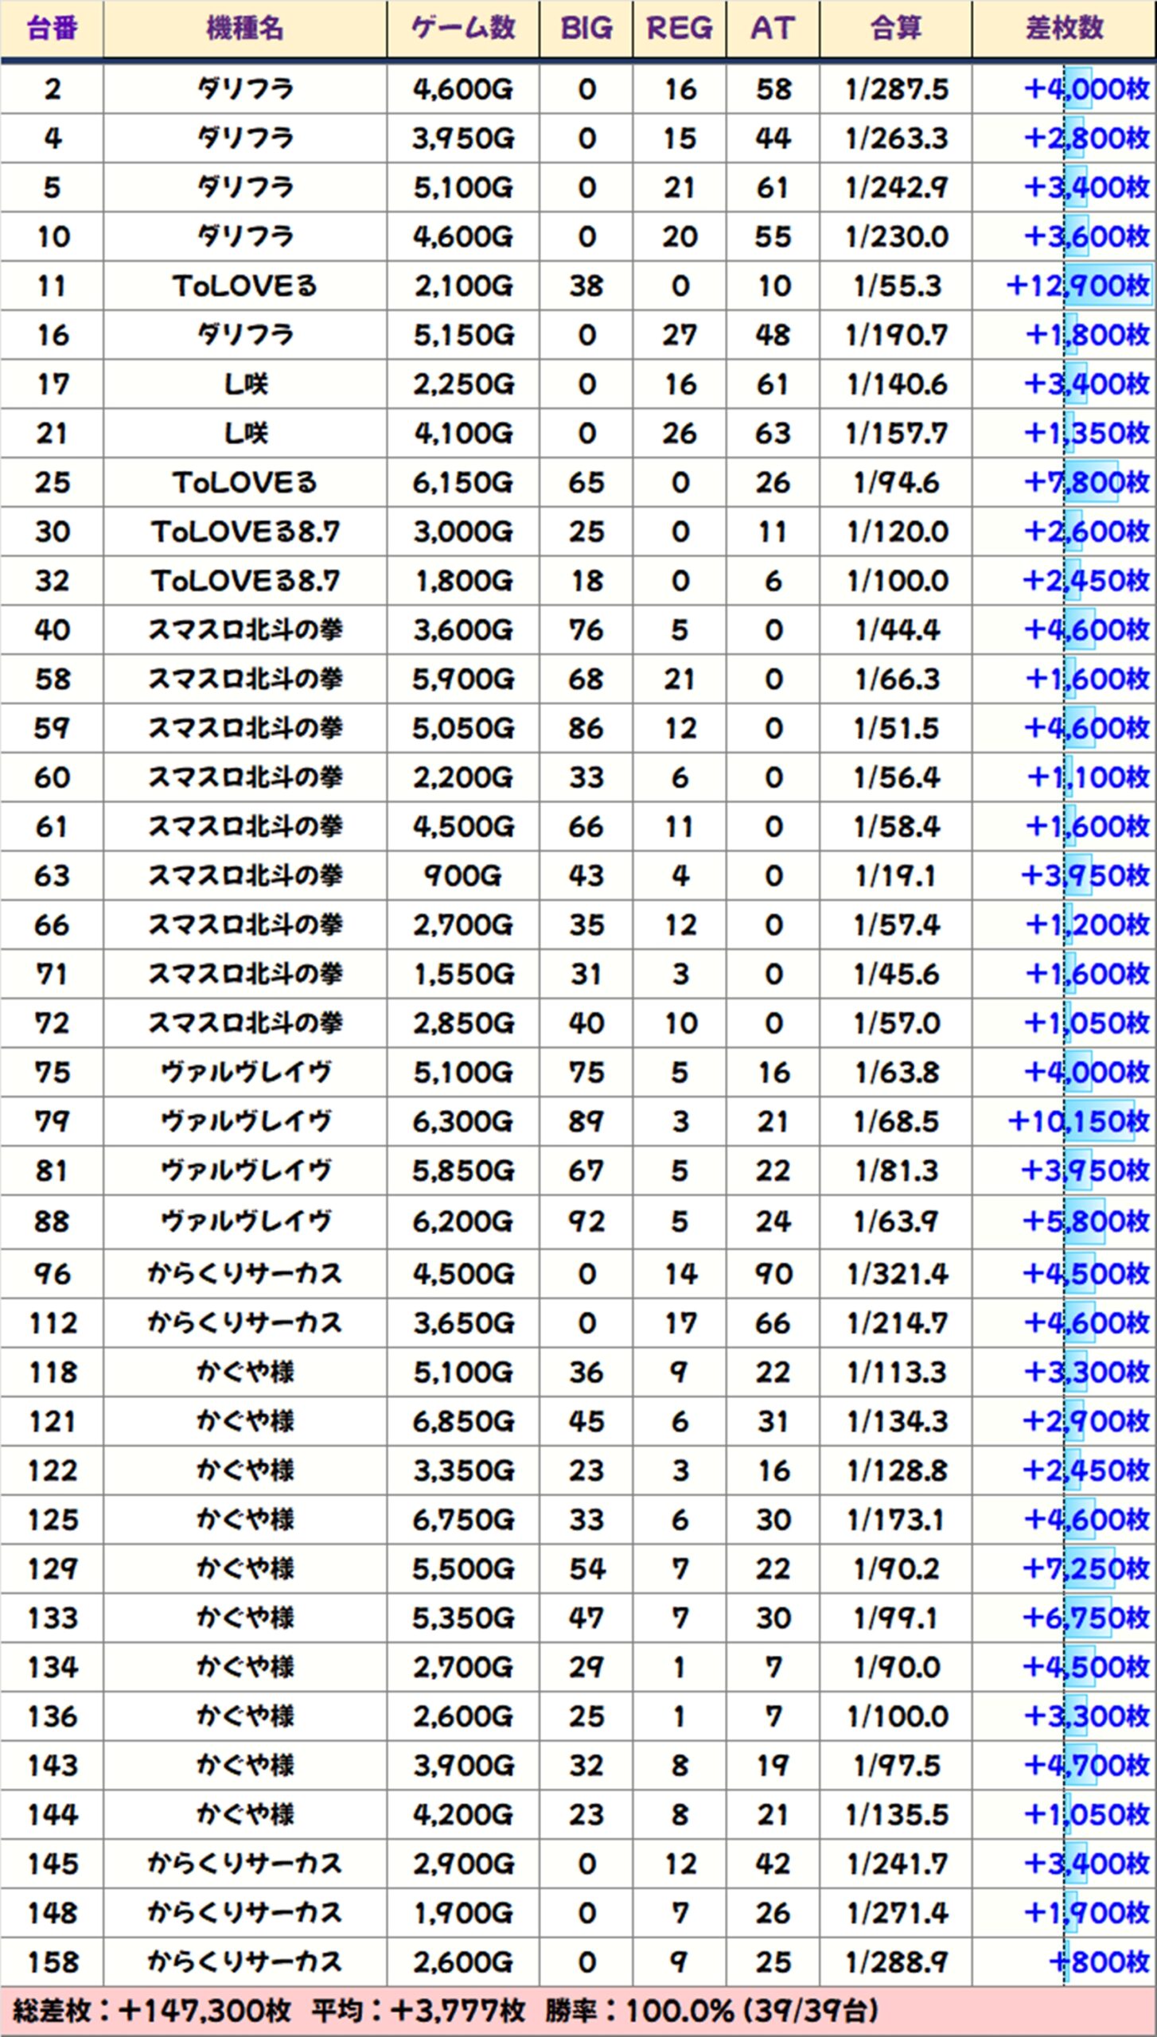Select かぐや様 name in row 118

coord(245,1372)
